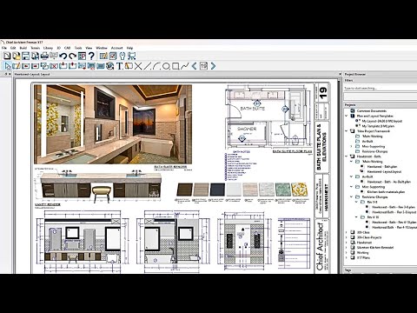
Task: Click the bathroom 3D rendering image
Action: (x=113, y=124)
